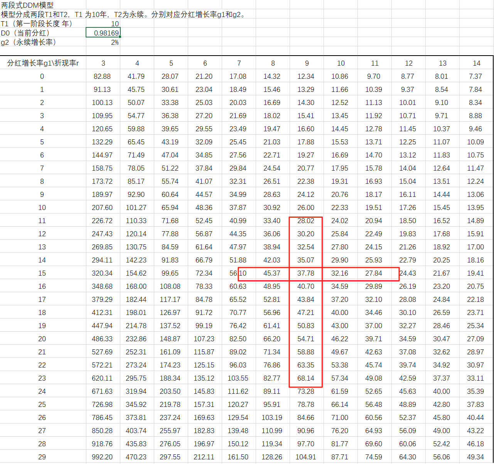Select cell 52.37 at g1 26, r 12
Image resolution: width=494 pixels, height=464 pixels.
coord(409,417)
